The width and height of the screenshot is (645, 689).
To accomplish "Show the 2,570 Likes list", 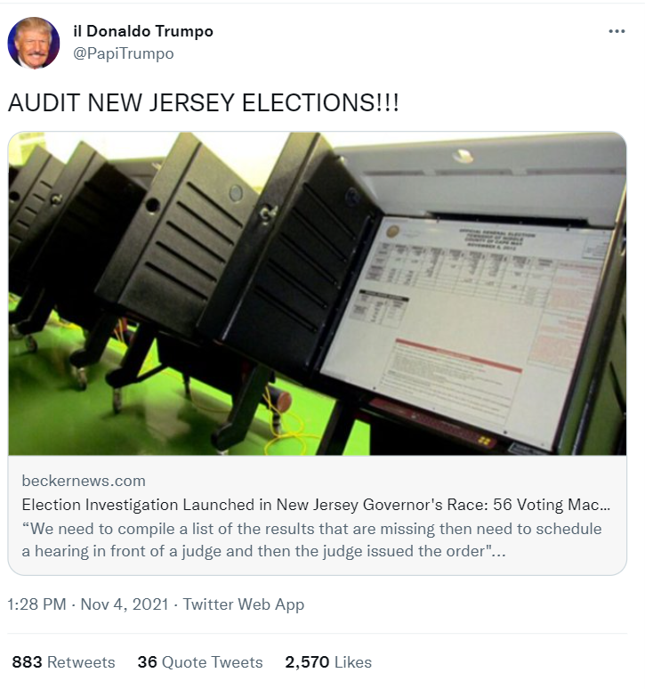I will click(x=328, y=662).
